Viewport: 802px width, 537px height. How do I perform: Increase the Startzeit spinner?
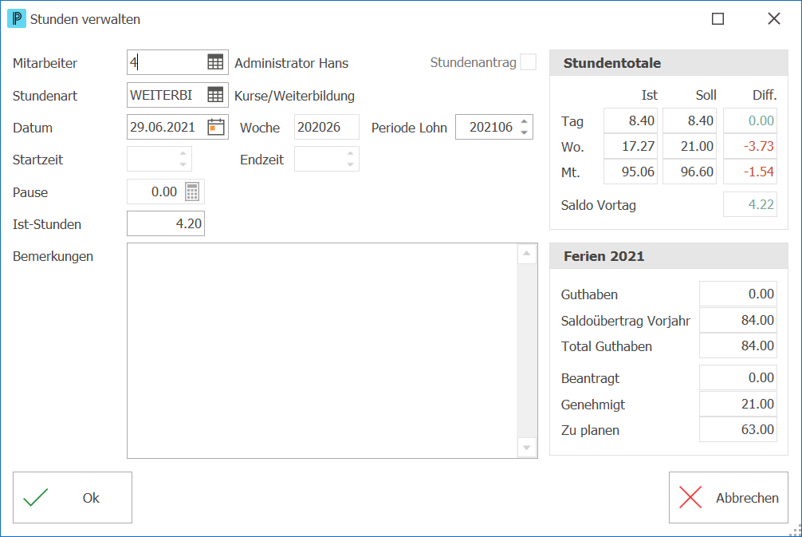tap(183, 153)
